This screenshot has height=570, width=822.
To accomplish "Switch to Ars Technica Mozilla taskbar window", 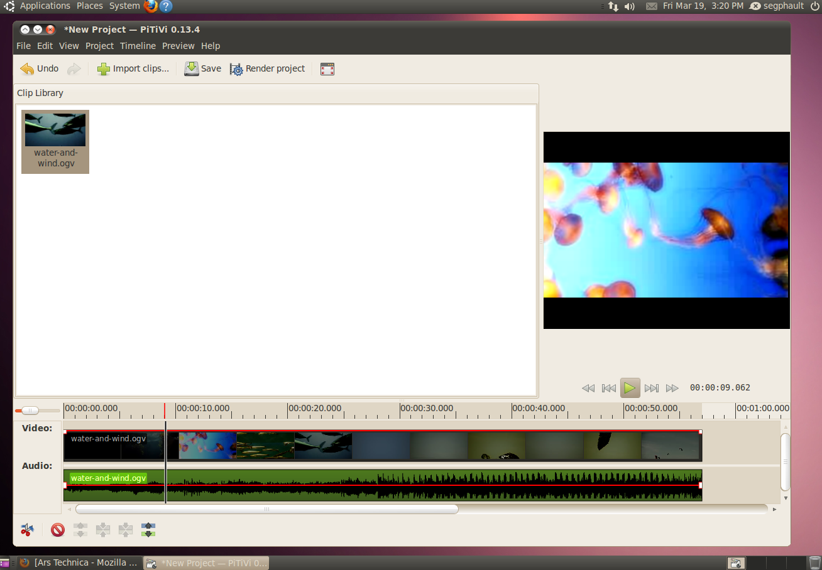I will (79, 562).
